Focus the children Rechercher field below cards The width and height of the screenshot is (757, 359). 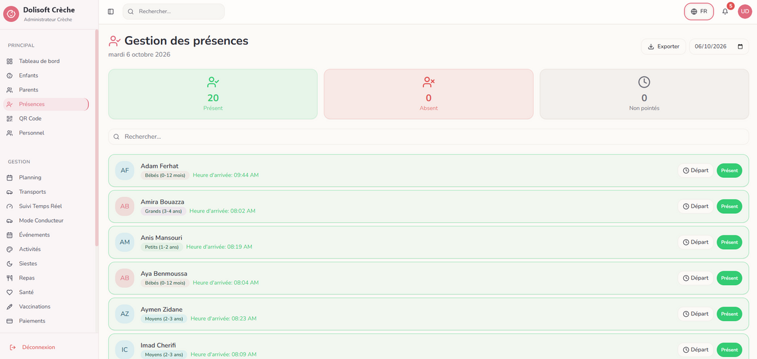click(x=428, y=136)
